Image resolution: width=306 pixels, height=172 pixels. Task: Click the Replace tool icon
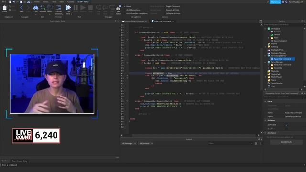[x=43, y=8]
